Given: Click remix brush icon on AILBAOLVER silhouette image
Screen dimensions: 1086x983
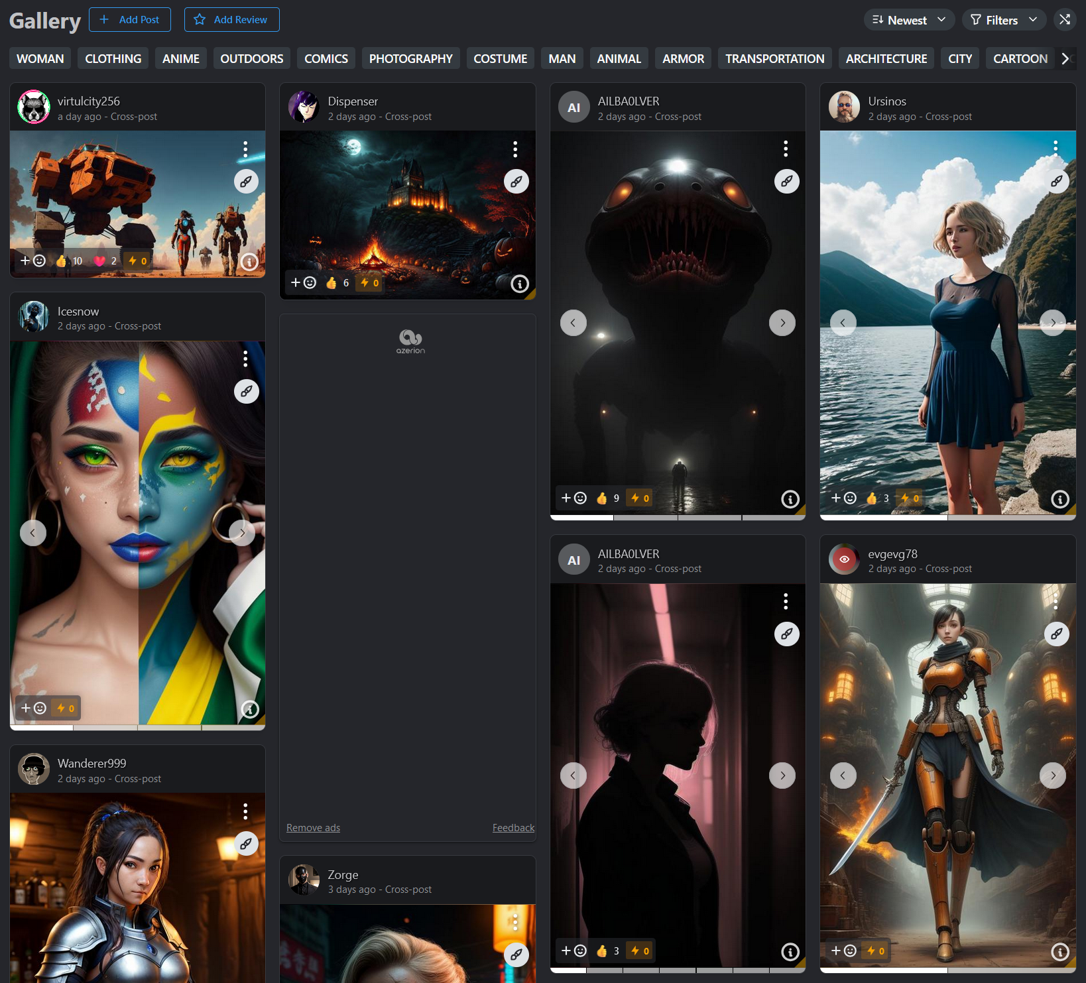Looking at the screenshot, I should pyautogui.click(x=786, y=634).
